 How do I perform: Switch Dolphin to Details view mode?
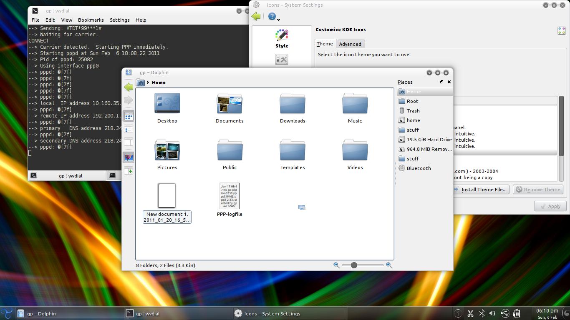pyautogui.click(x=129, y=130)
